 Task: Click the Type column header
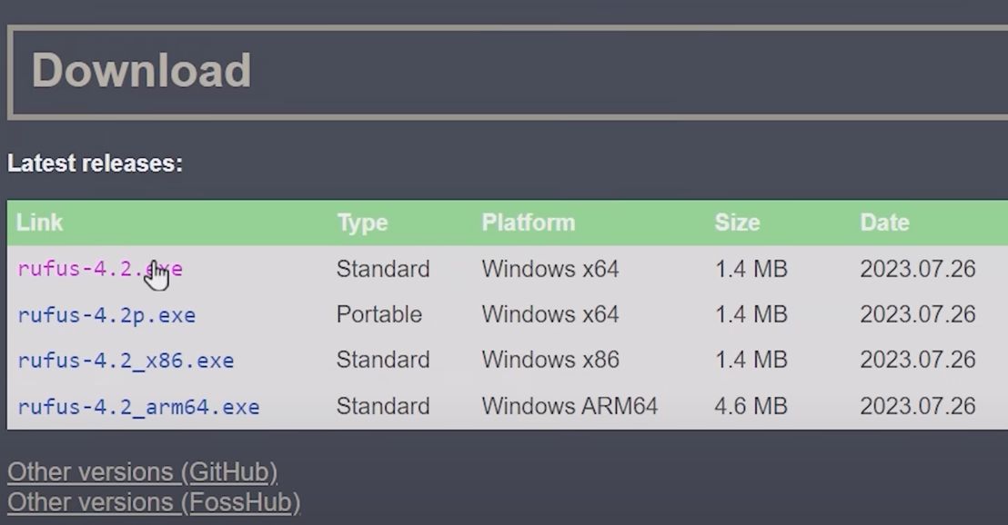(x=363, y=223)
